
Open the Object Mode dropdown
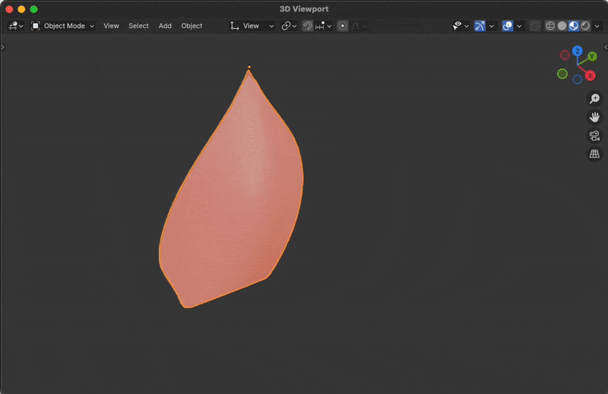click(x=63, y=26)
